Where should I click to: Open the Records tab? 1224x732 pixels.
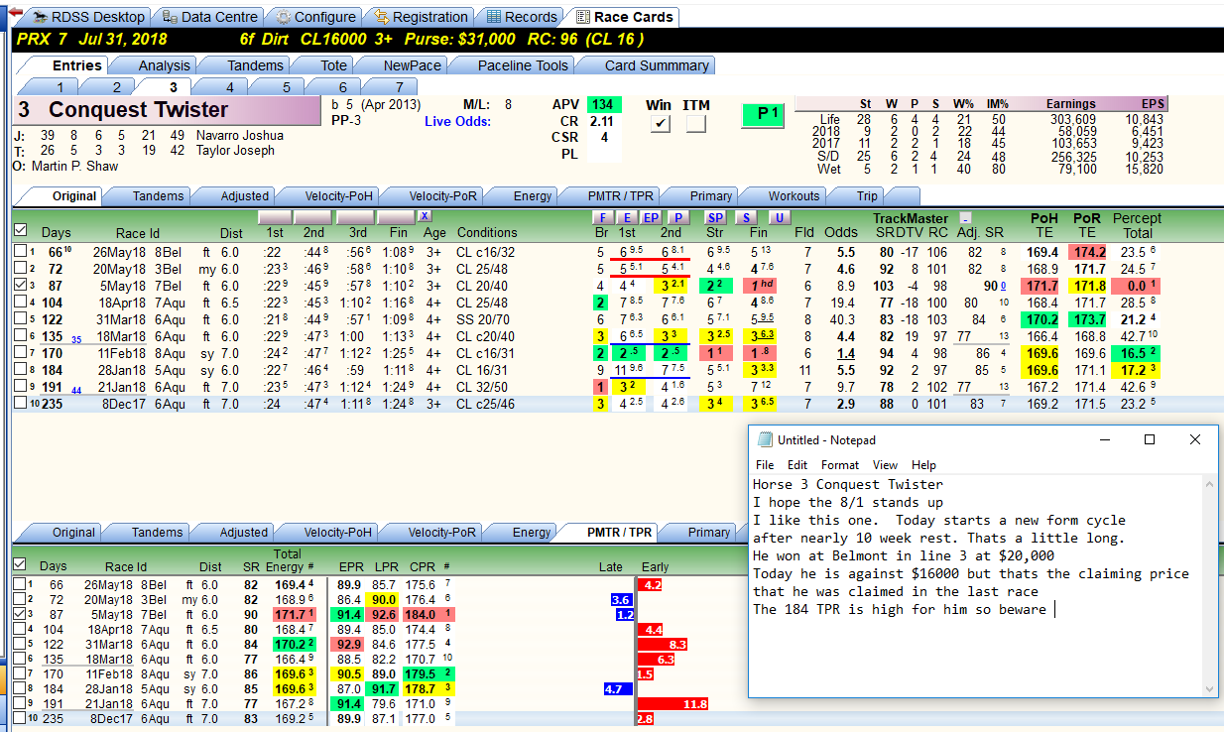tap(521, 17)
